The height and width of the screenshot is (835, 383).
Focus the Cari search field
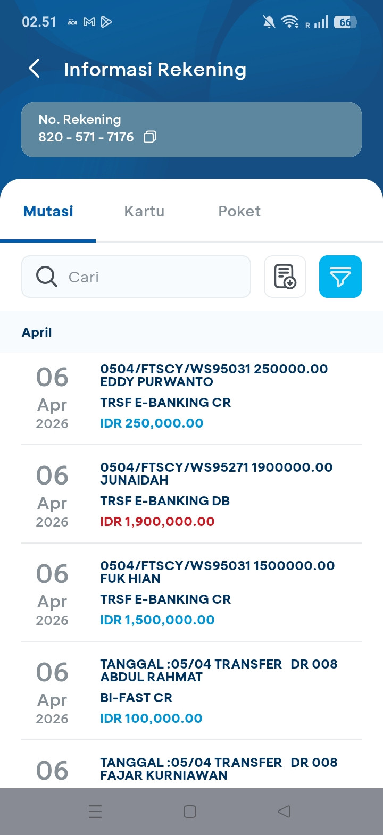[136, 277]
